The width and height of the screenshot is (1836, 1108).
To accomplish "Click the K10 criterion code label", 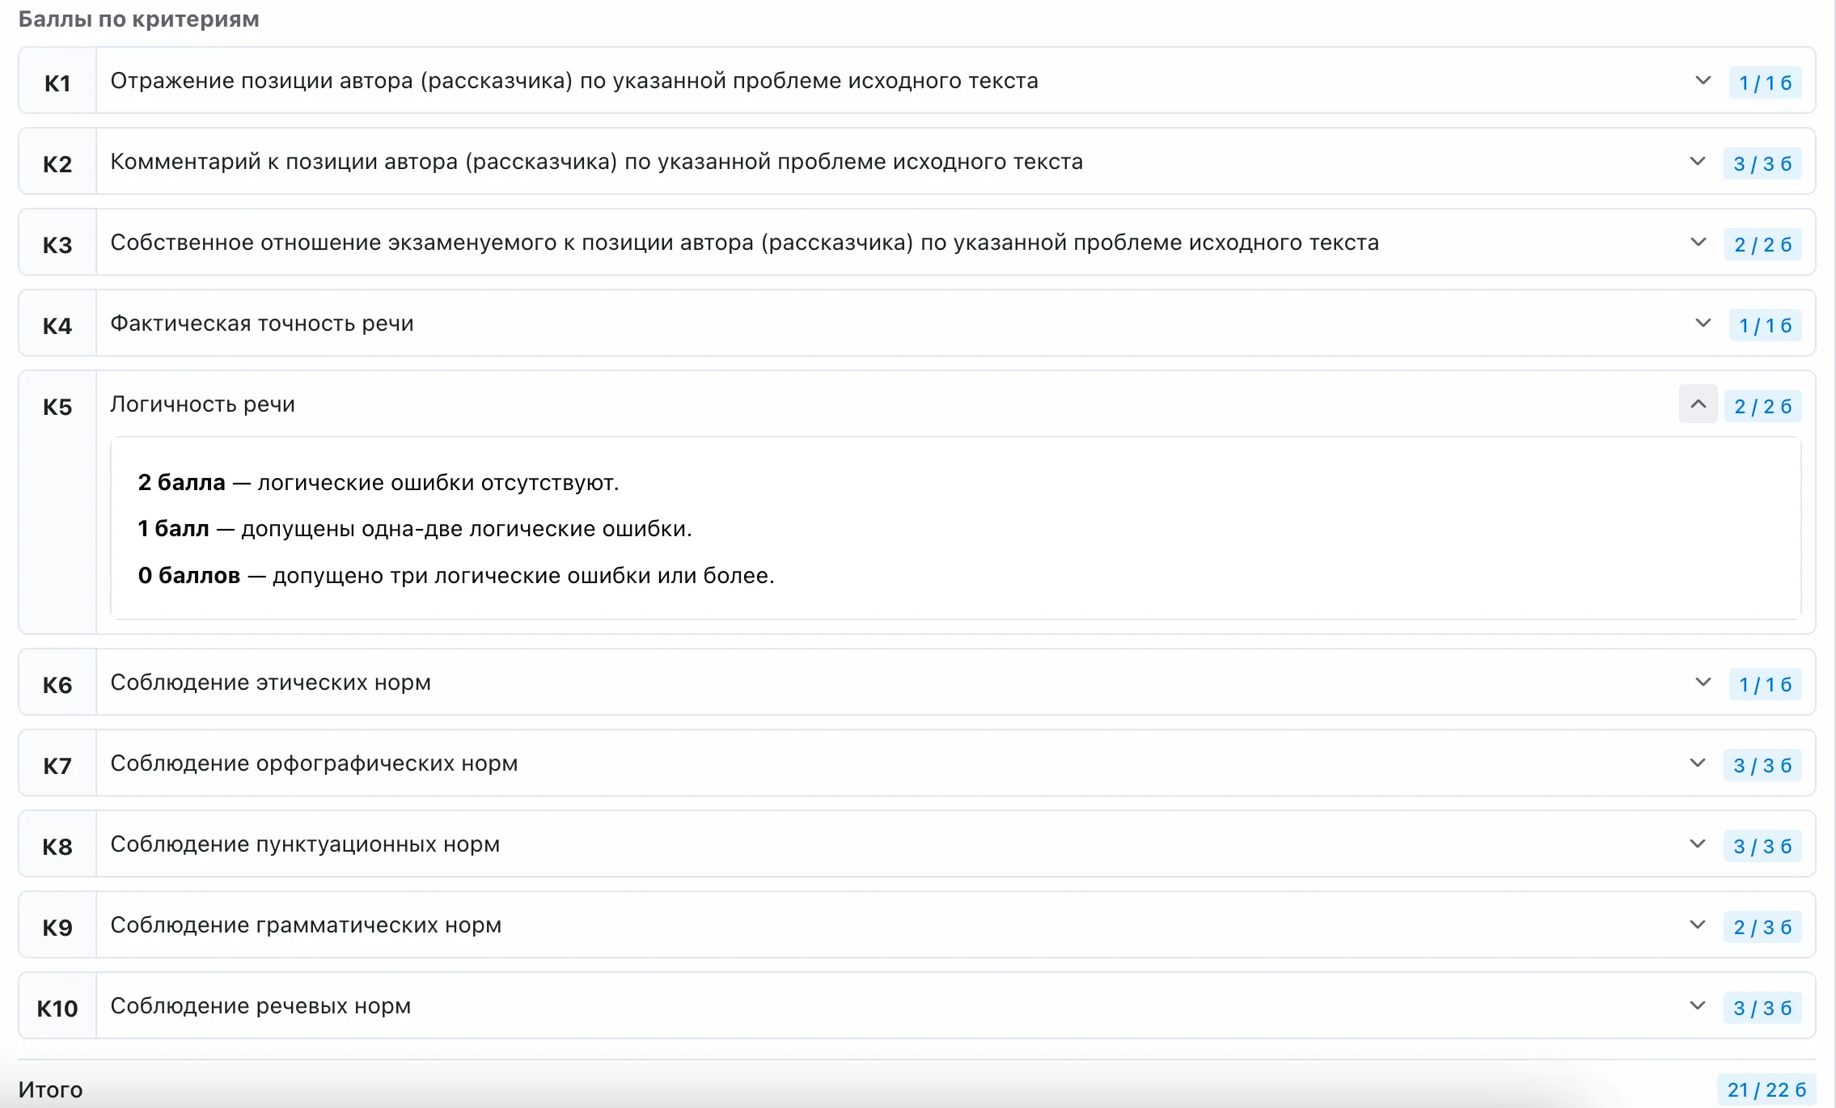I will coord(57,1009).
